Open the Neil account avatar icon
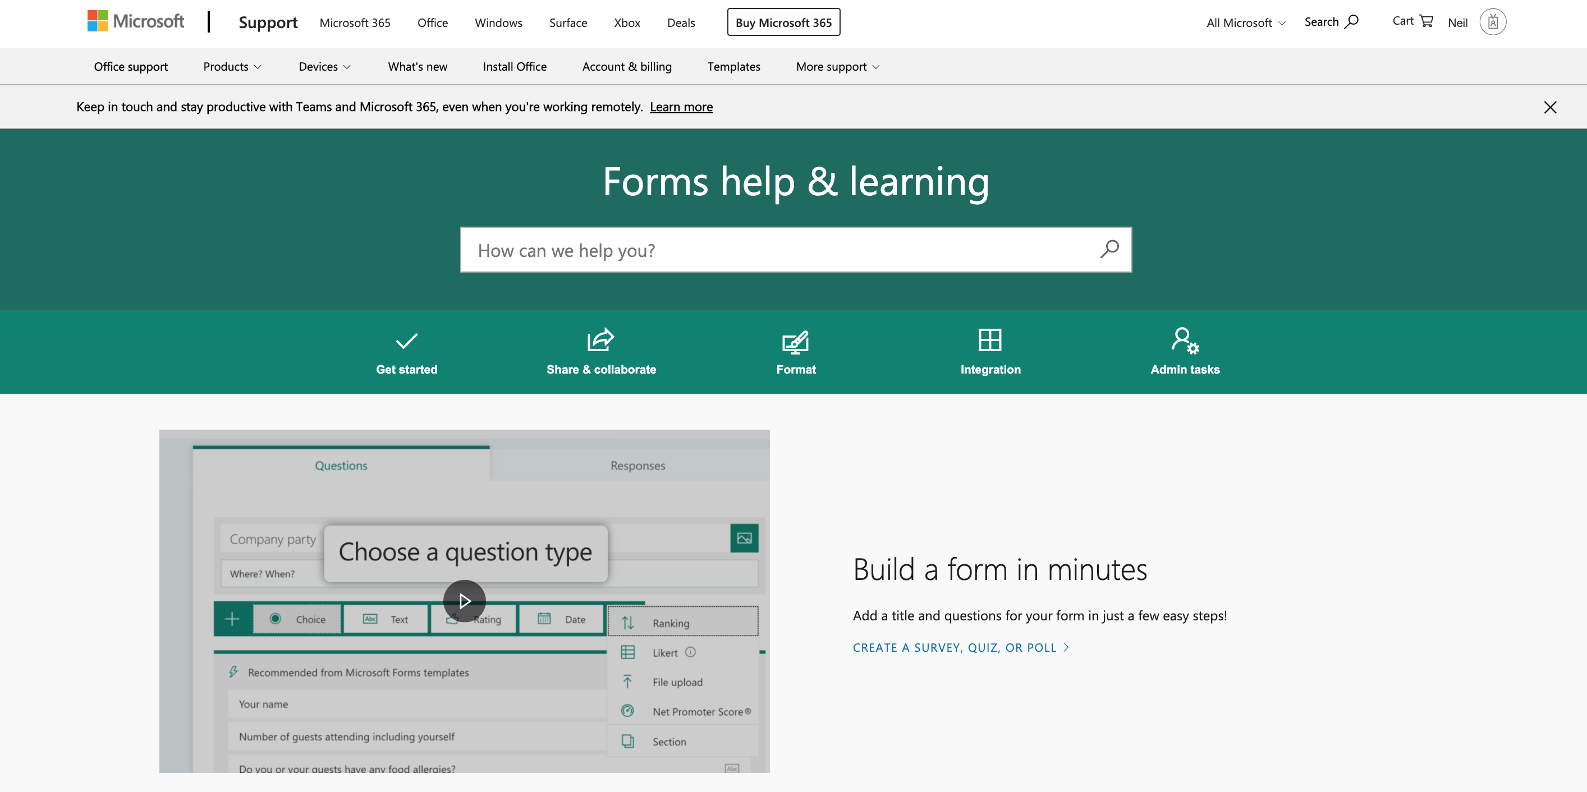The width and height of the screenshot is (1587, 792). pos(1493,22)
